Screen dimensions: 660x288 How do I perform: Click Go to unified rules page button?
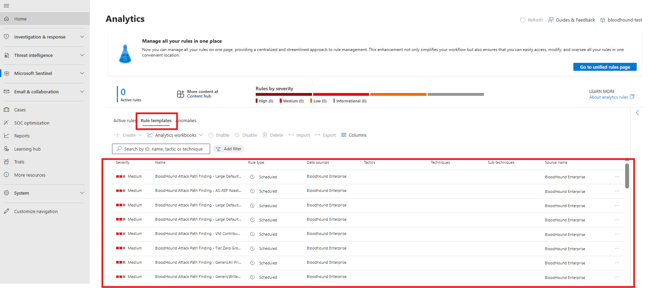[x=605, y=67]
